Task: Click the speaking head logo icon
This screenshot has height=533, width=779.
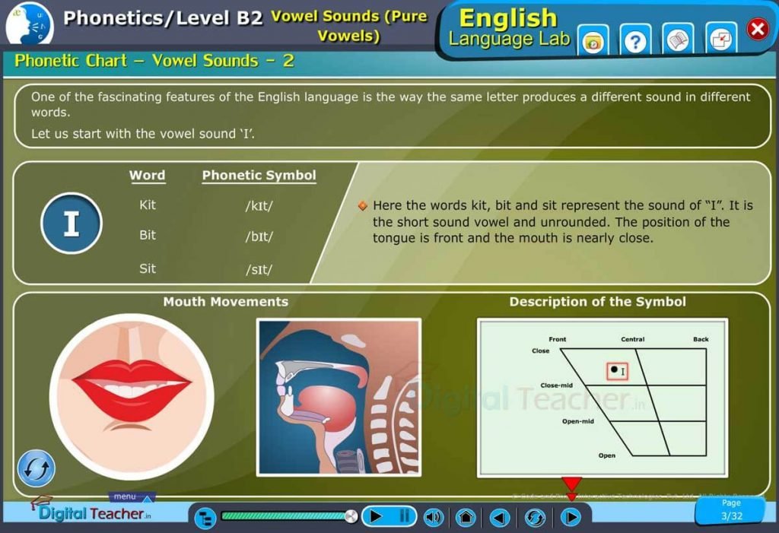Action: [x=30, y=25]
